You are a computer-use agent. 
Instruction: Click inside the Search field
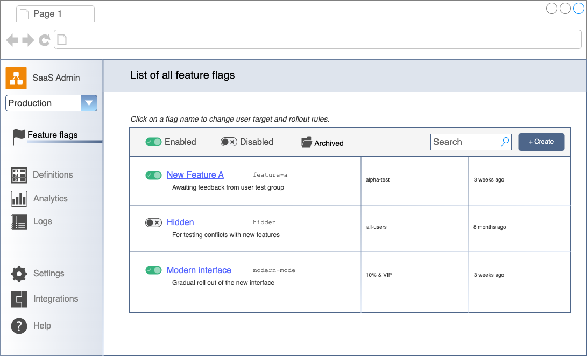(x=465, y=141)
